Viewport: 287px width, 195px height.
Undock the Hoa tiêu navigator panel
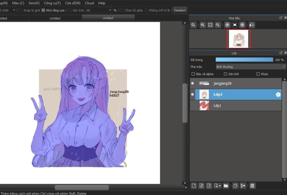click(x=281, y=18)
